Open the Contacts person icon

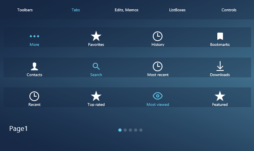click(x=34, y=66)
